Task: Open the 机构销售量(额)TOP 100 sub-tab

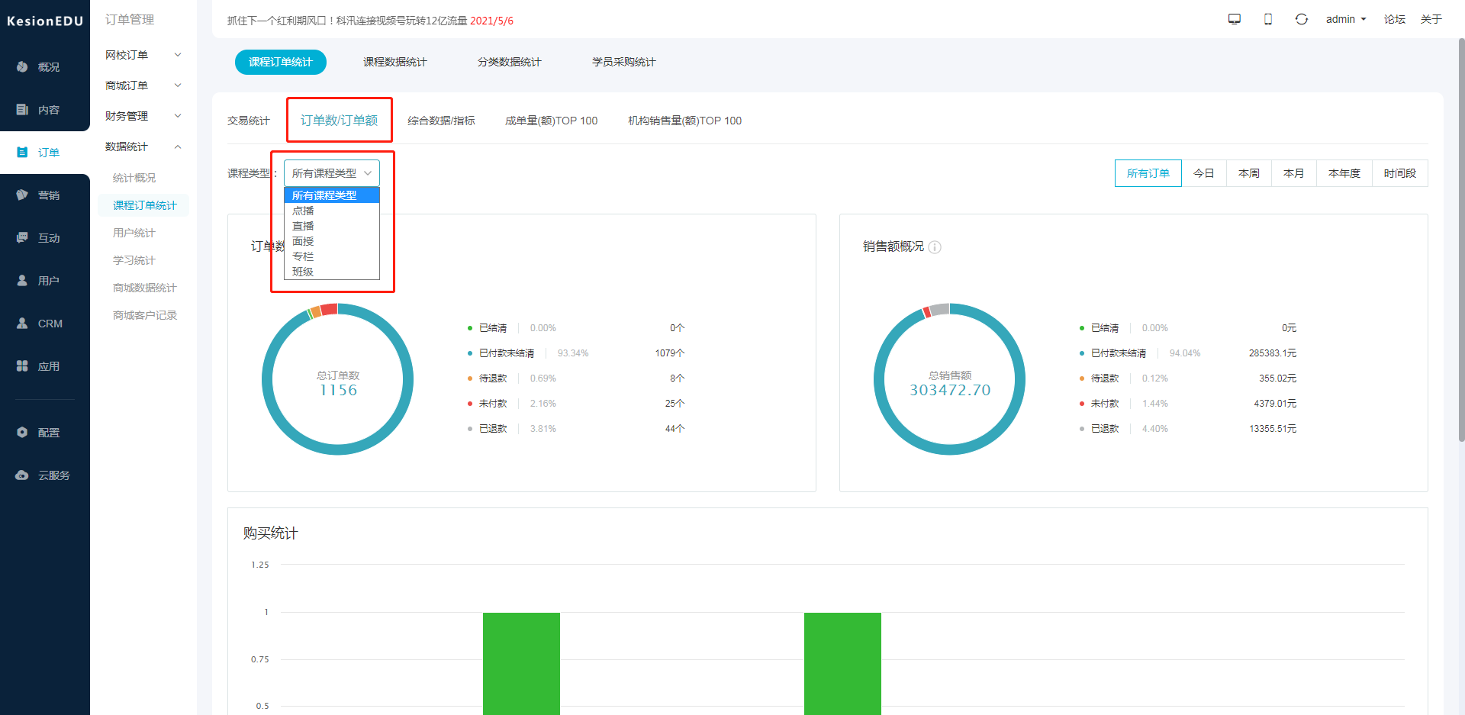Action: (x=685, y=121)
